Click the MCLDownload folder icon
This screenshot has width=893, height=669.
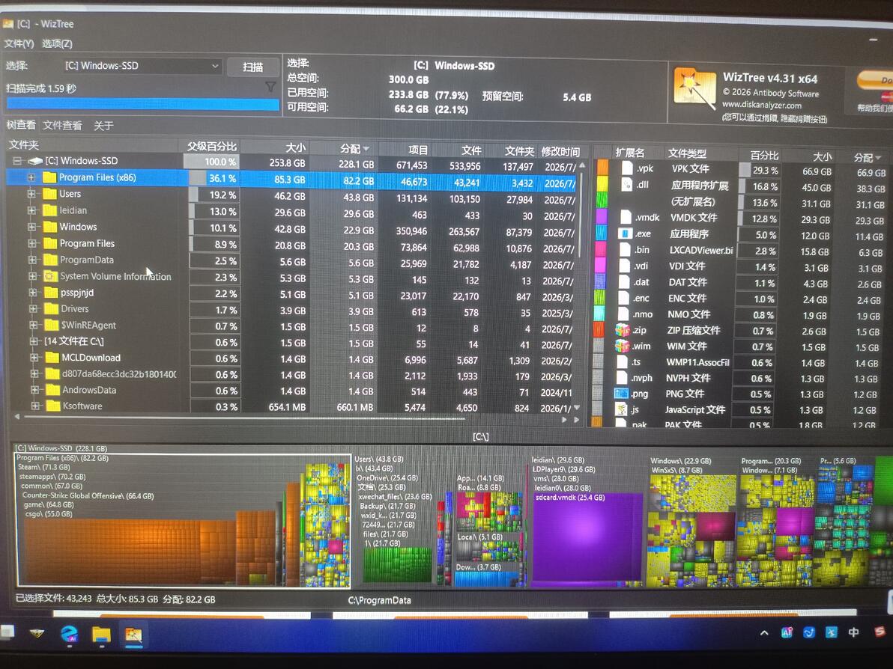[x=52, y=357]
